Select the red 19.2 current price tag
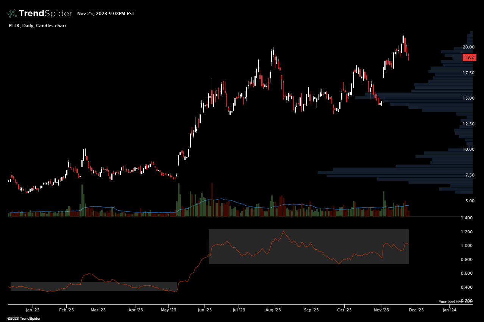 pos(469,58)
